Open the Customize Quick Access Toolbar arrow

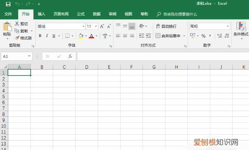[x=39, y=4]
